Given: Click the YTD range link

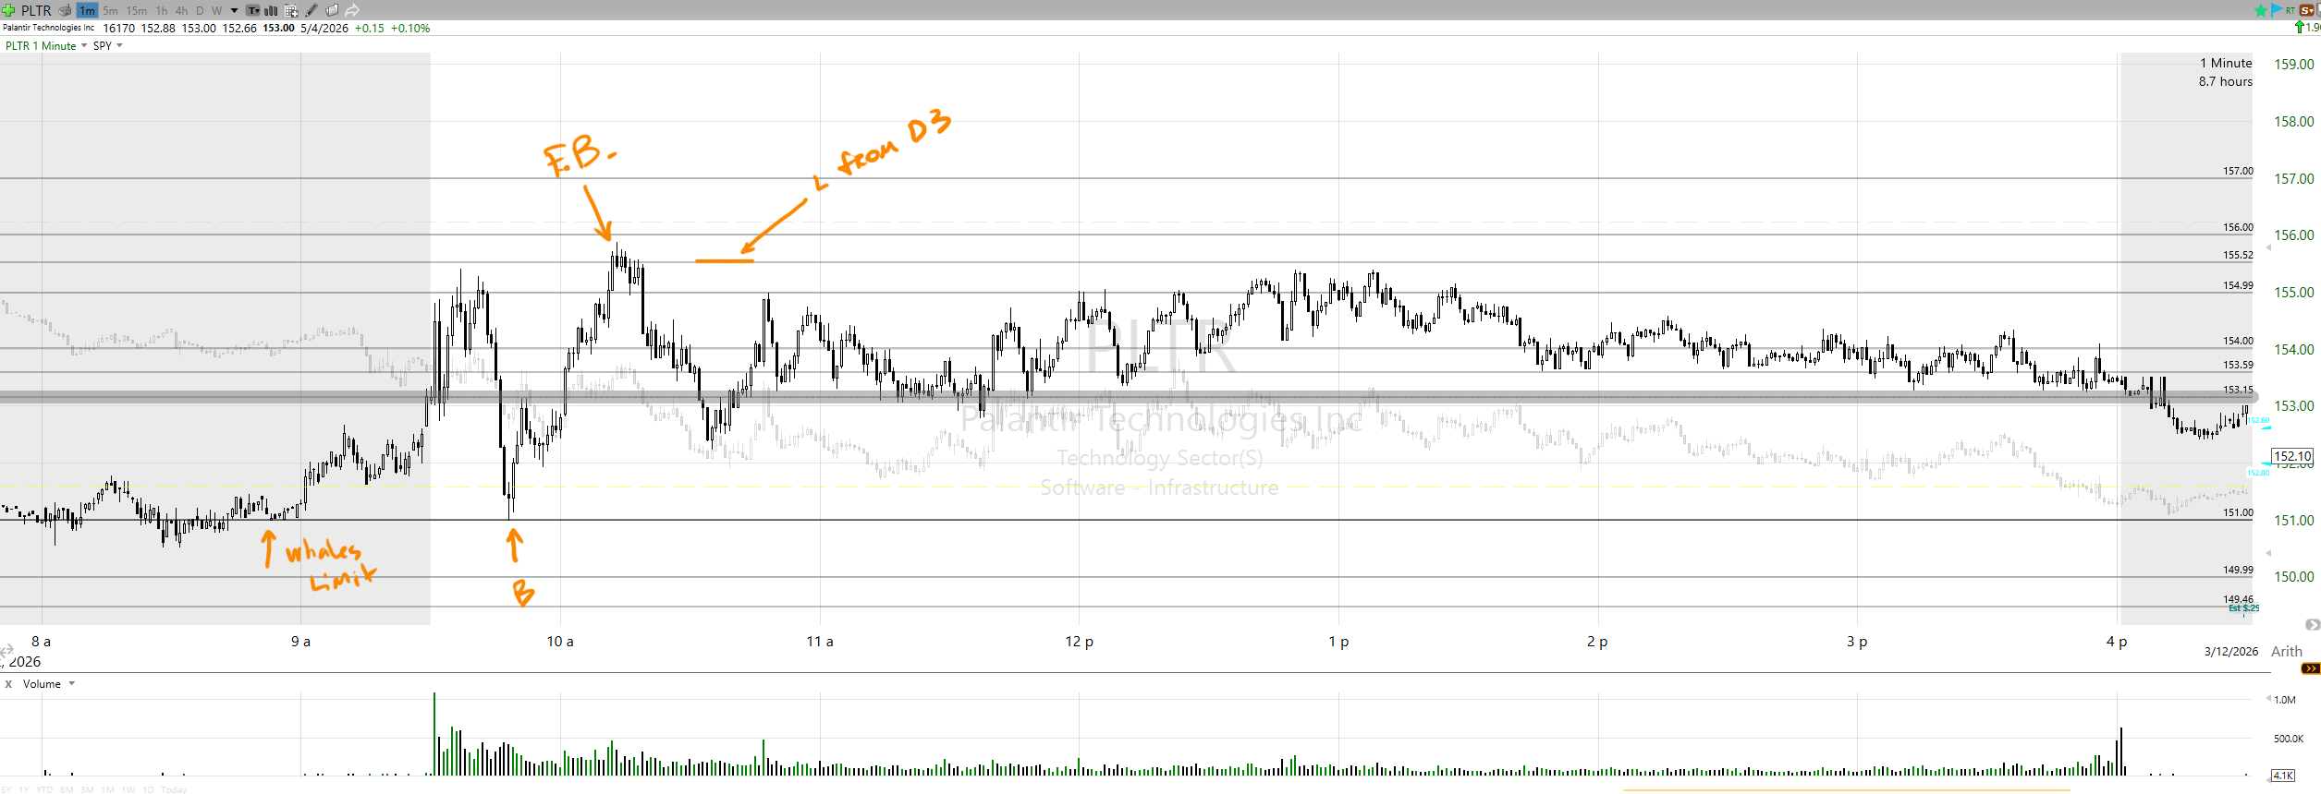Looking at the screenshot, I should (x=43, y=789).
